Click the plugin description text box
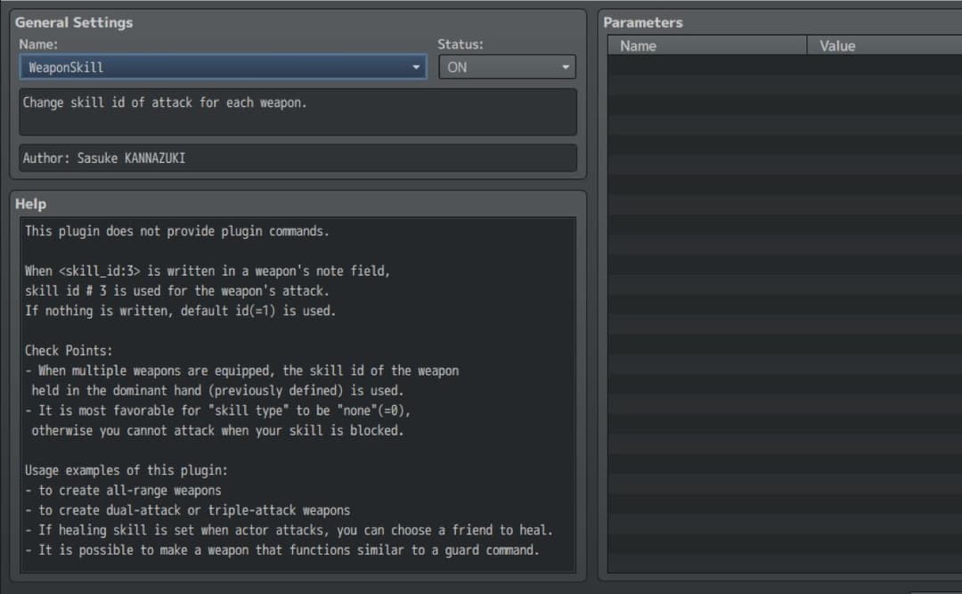The width and height of the screenshot is (962, 594). (x=297, y=111)
